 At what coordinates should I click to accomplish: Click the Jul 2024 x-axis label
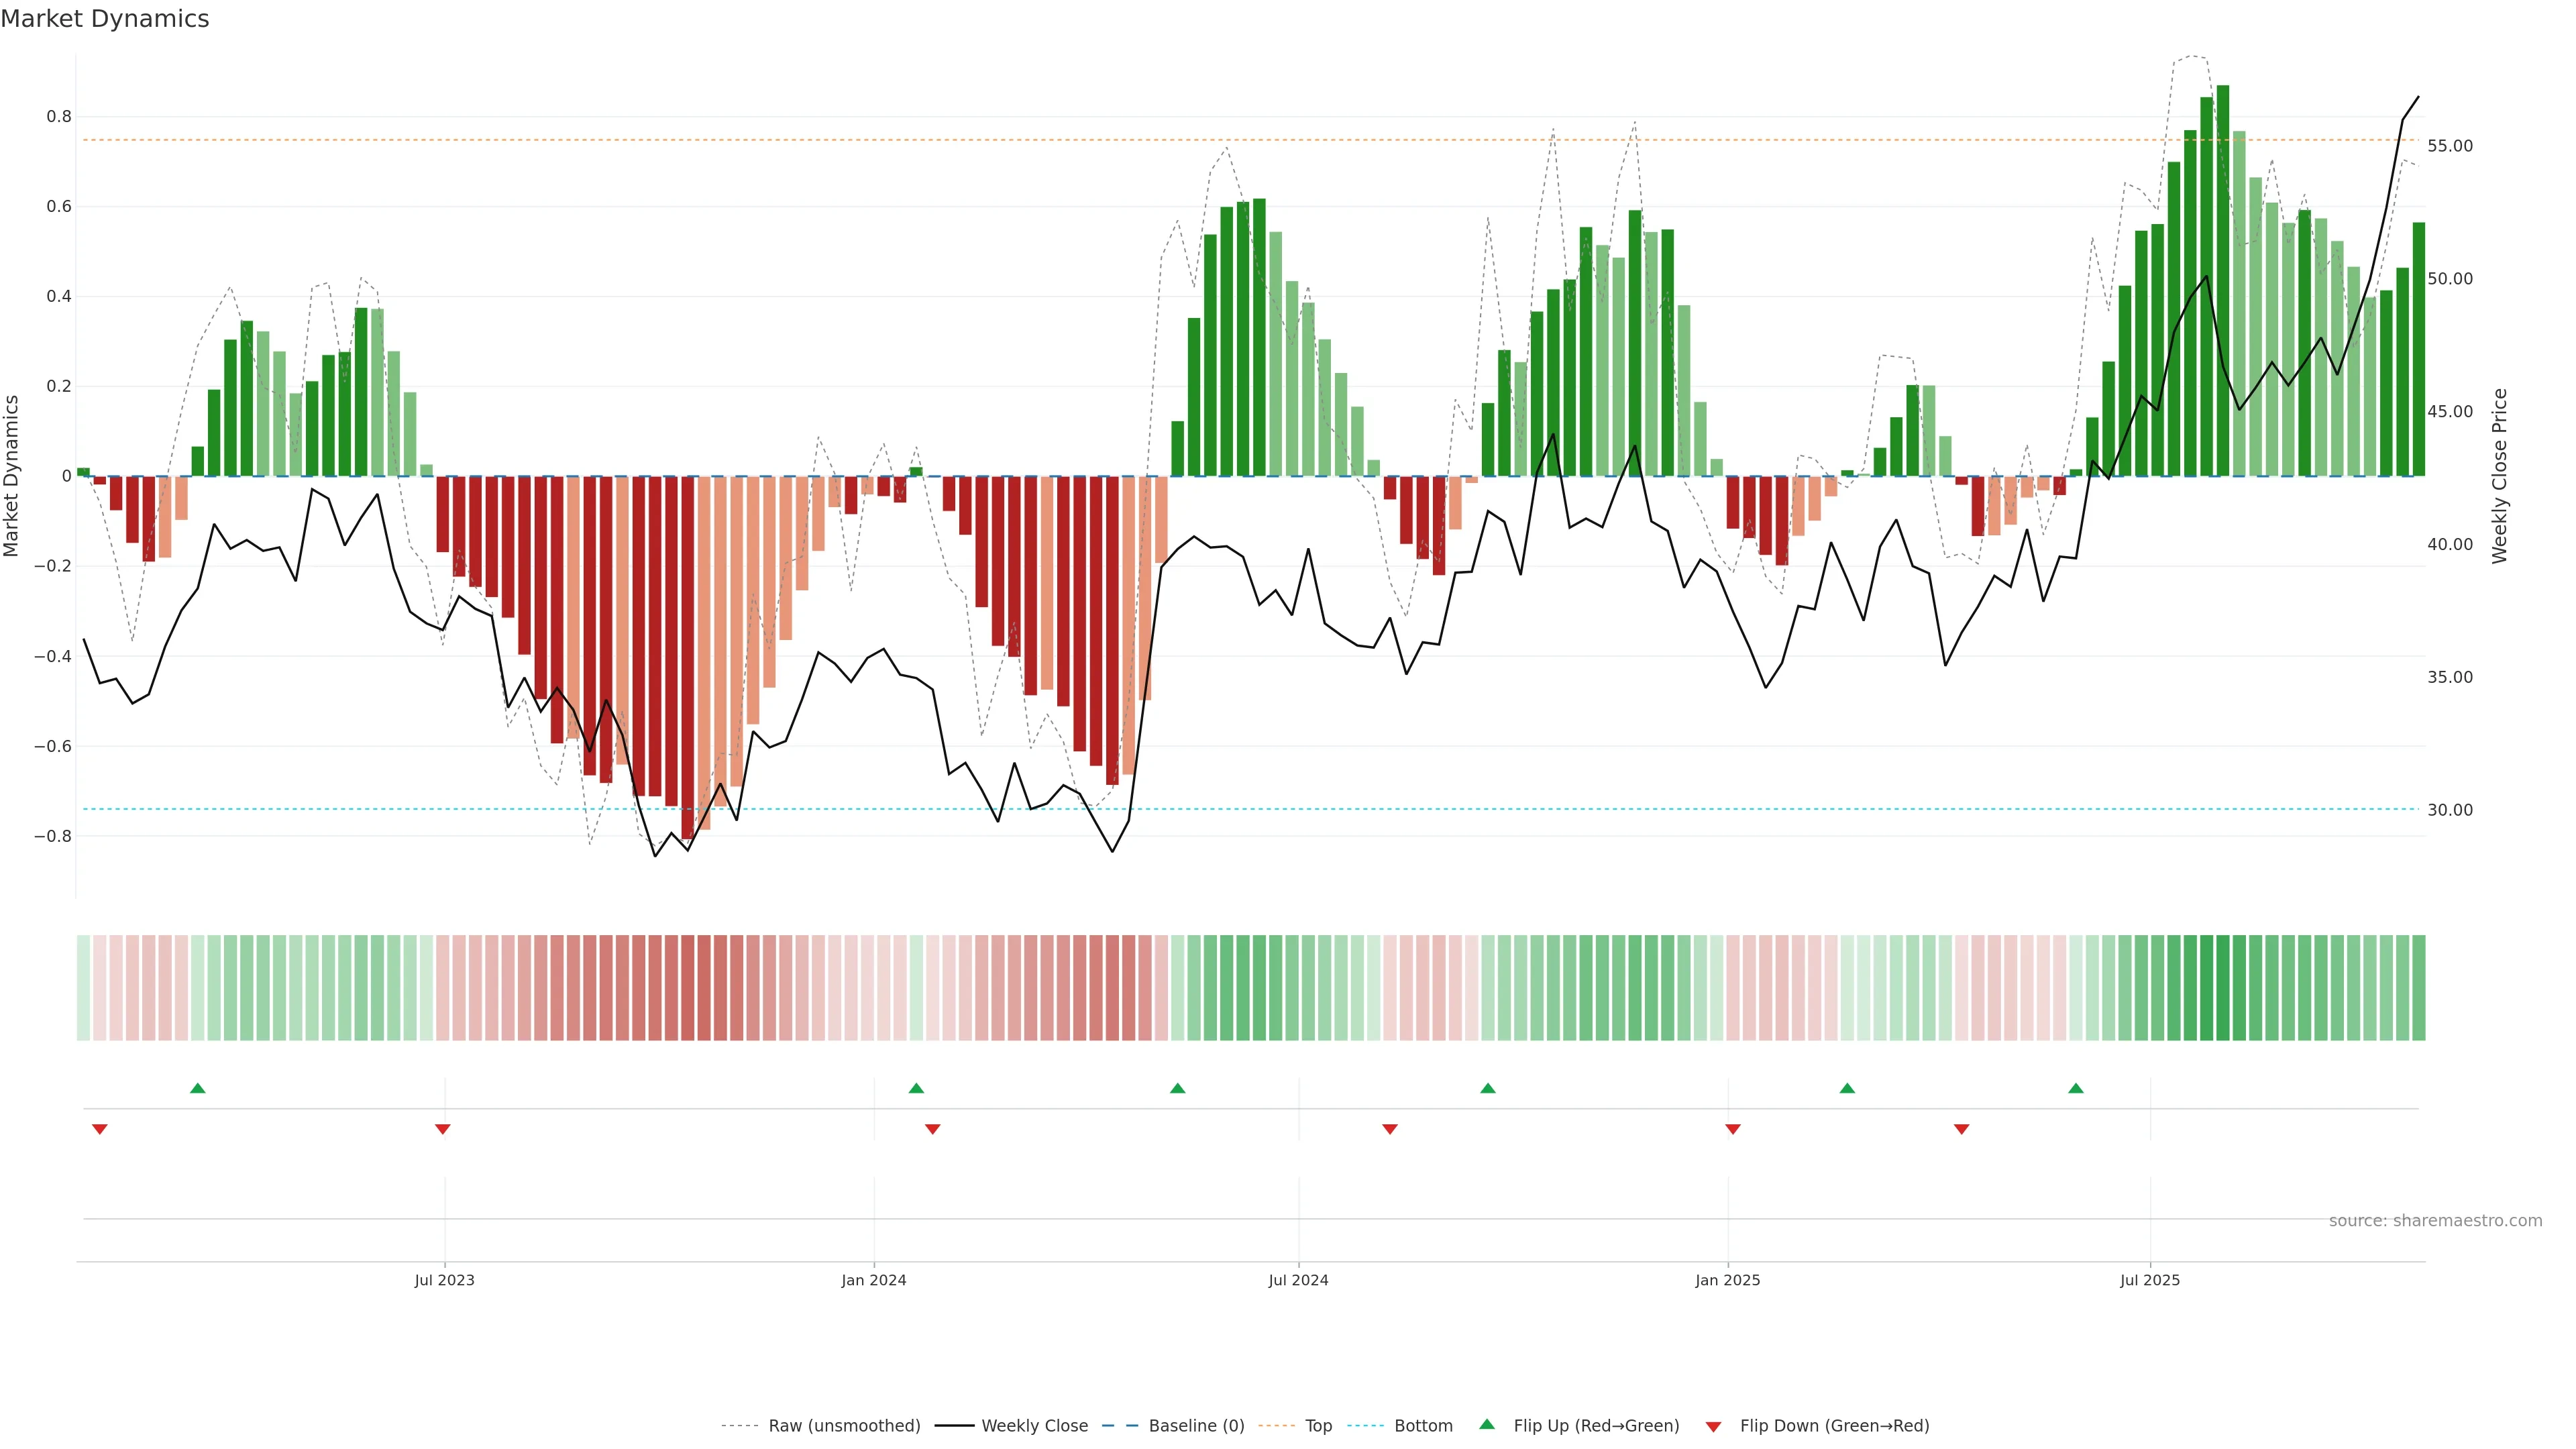1298,1280
